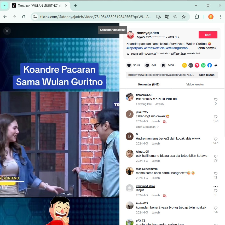Like jibril8215's comment with 123 likes
The width and height of the screenshot is (225, 225).
(x=216, y=117)
